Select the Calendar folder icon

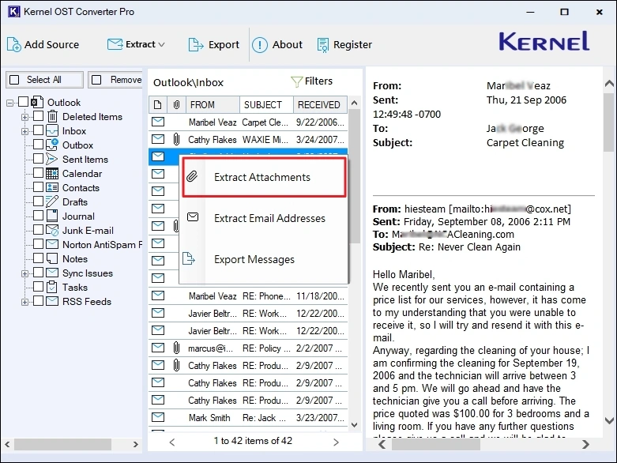(x=52, y=174)
